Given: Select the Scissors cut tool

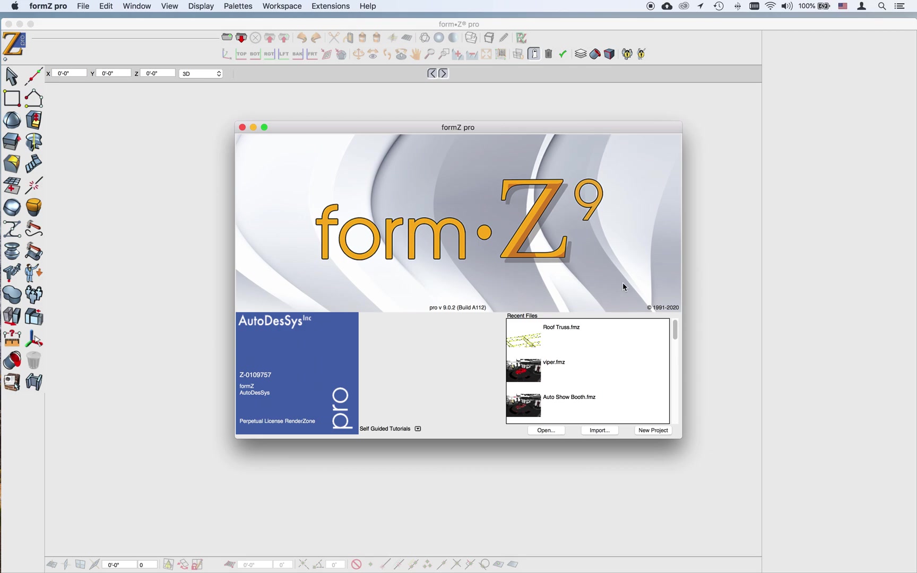Looking at the screenshot, I should [333, 37].
